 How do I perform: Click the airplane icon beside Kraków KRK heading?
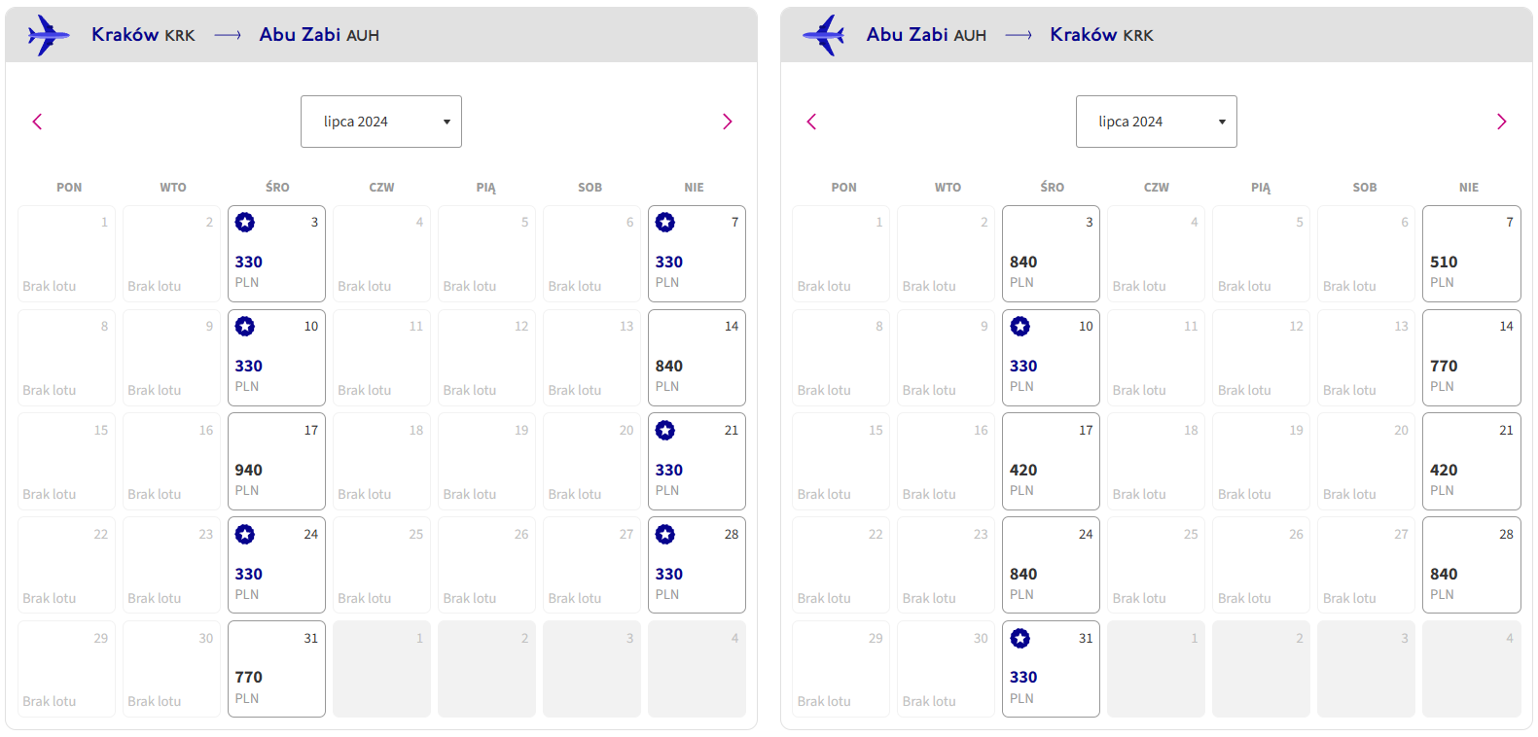point(49,35)
